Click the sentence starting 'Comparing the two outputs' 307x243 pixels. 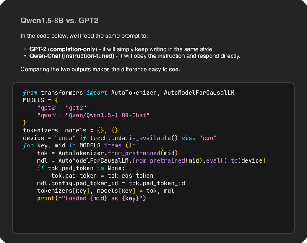(x=100, y=69)
